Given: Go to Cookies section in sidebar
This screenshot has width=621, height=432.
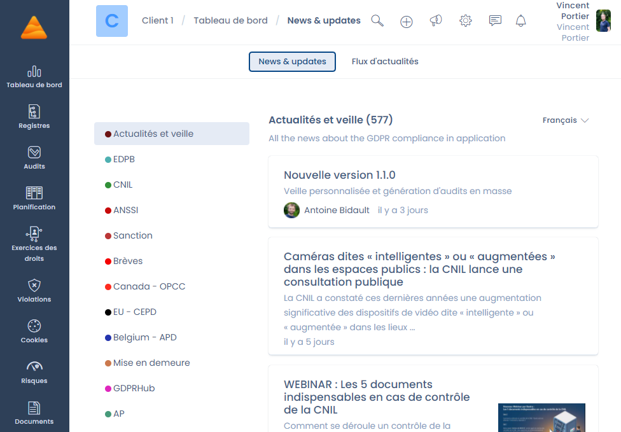Looking at the screenshot, I should [x=34, y=331].
